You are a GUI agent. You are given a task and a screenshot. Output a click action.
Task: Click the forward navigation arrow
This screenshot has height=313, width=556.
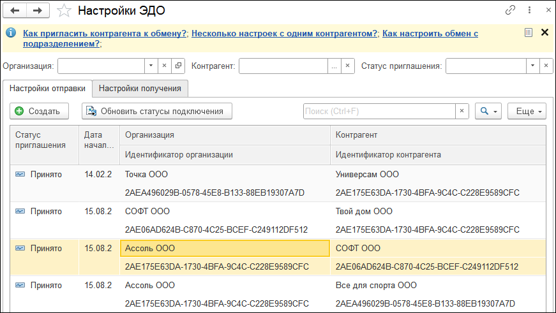click(x=38, y=11)
